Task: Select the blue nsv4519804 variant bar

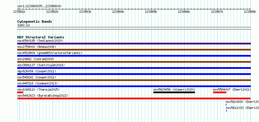Action: pyautogui.click(x=134, y=56)
